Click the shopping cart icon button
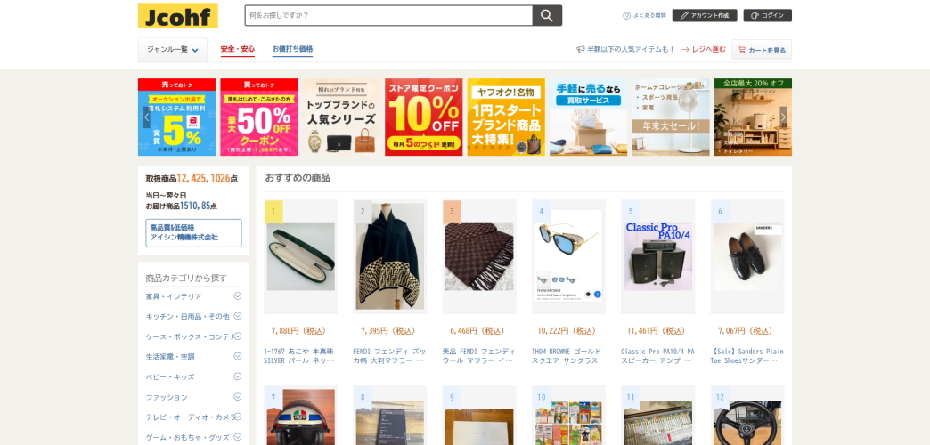The image size is (930, 445). point(762,50)
